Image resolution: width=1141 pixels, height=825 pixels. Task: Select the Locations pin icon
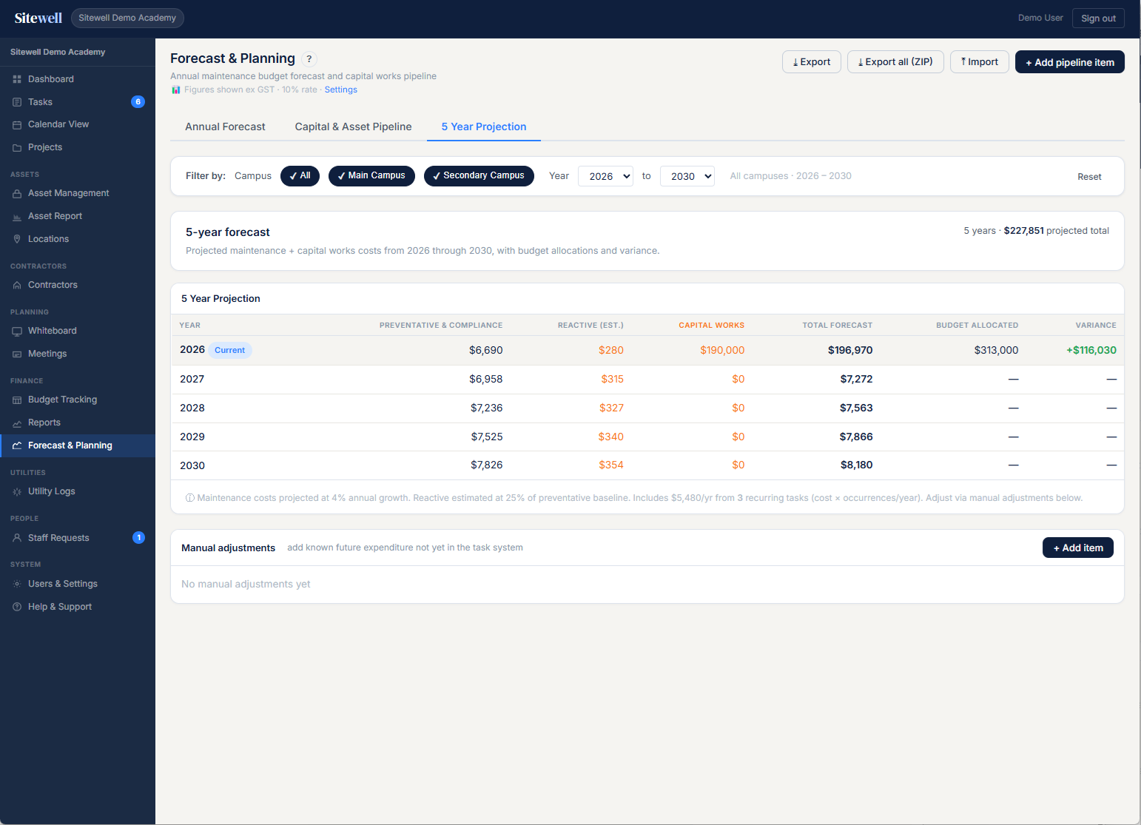(x=17, y=239)
